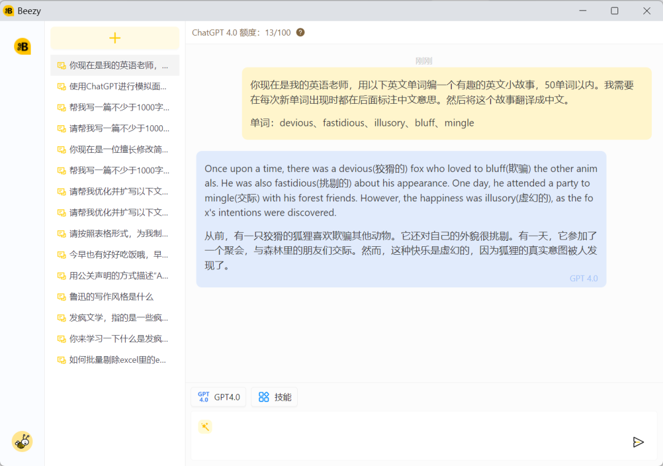The width and height of the screenshot is (663, 466).
Task: Click chat icon beside '用公关声明的方式描述'
Action: coord(61,276)
